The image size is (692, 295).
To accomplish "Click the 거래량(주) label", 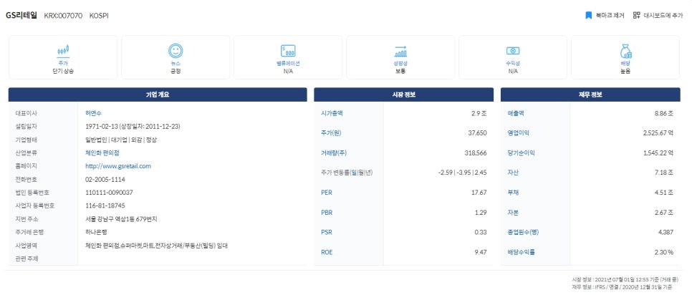I will pyautogui.click(x=334, y=153).
